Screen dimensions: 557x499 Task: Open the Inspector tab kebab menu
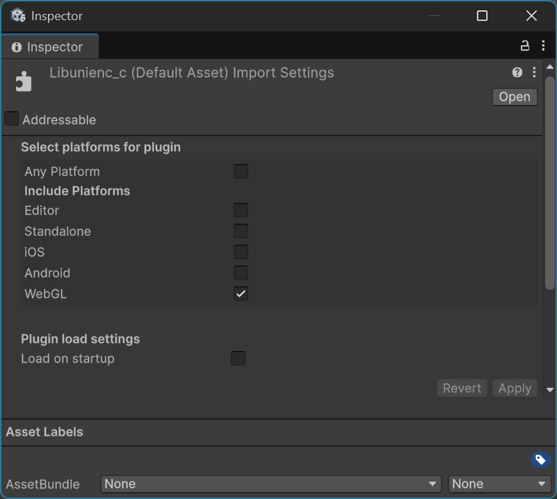pos(543,46)
